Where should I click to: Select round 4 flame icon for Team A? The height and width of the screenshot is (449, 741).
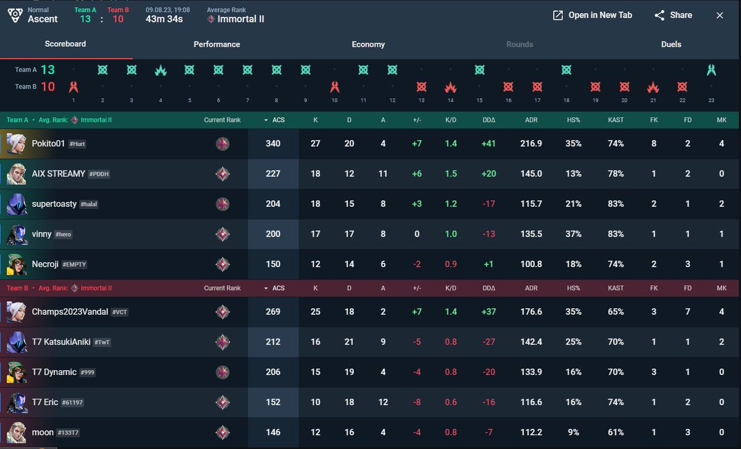tap(161, 70)
